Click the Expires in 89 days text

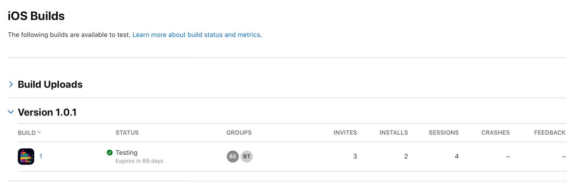[x=139, y=161]
